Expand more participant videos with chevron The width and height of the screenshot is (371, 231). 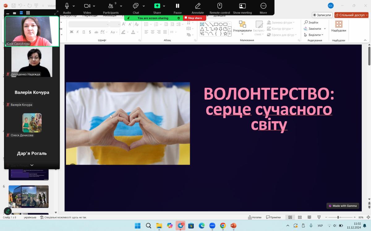[32, 165]
